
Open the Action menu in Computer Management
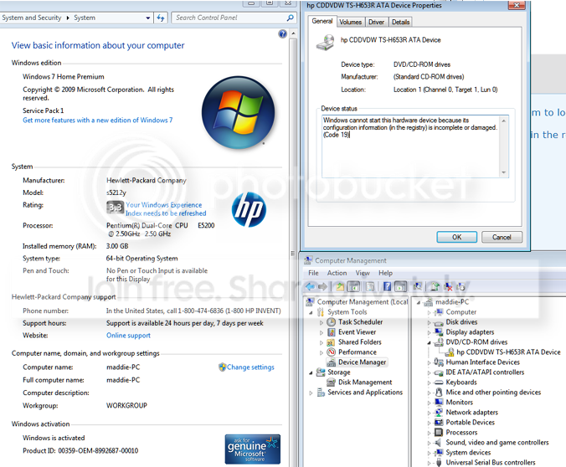(x=337, y=273)
